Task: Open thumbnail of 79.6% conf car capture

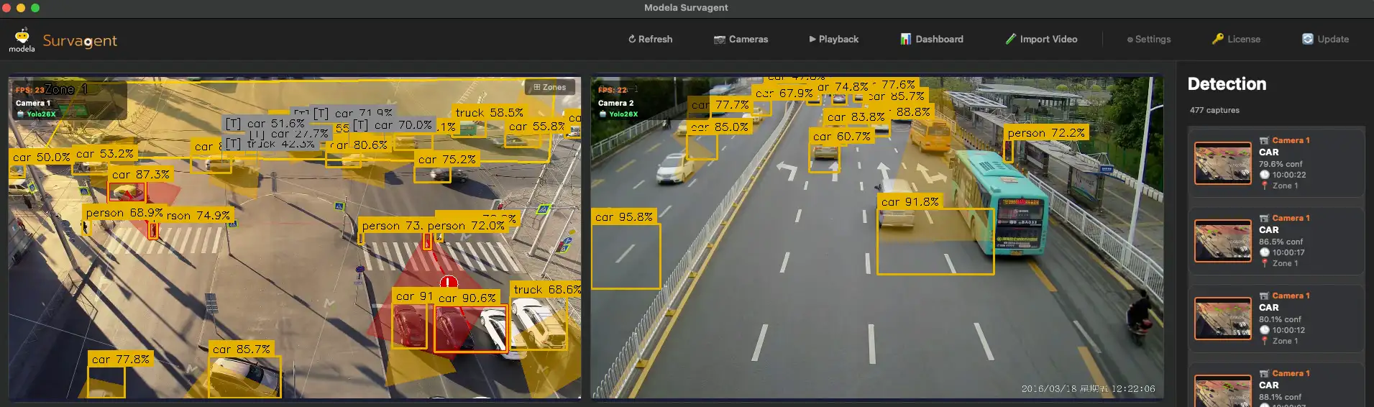Action: click(x=1222, y=163)
